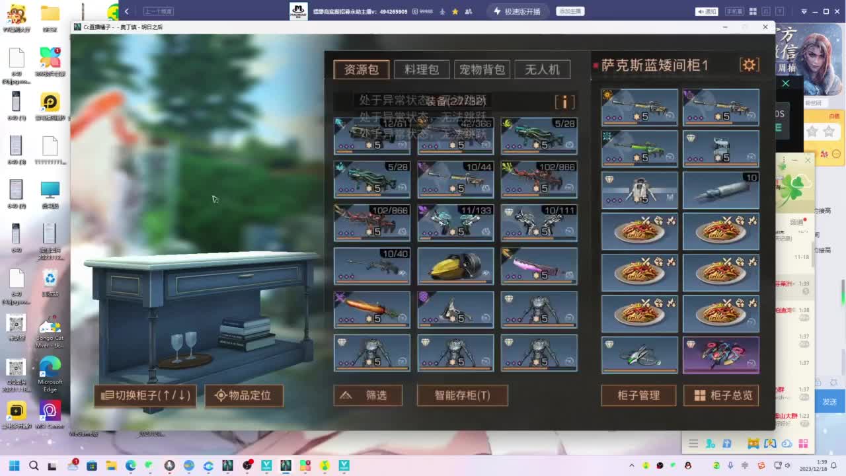The height and width of the screenshot is (476, 846).
Task: Click the 筛选 filter button
Action: 368,395
